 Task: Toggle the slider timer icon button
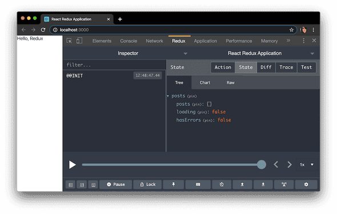coord(222,184)
